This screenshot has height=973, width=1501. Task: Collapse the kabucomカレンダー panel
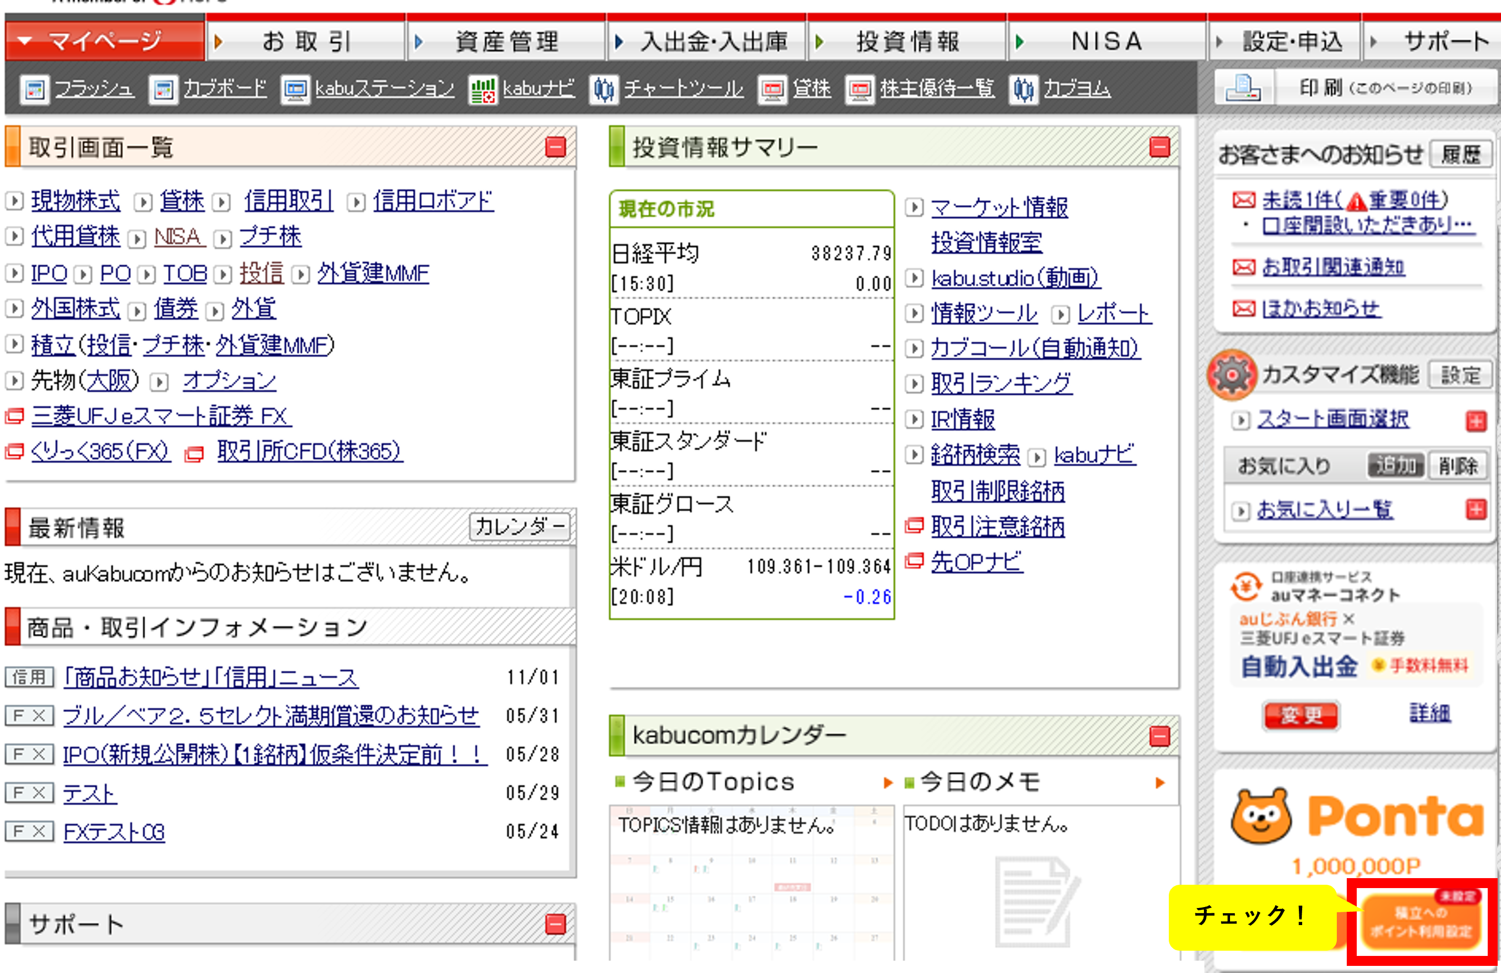coord(1160,736)
